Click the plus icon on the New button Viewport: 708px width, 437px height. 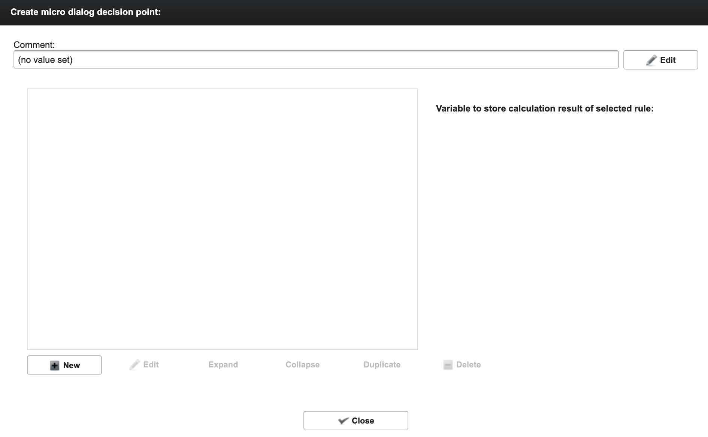(55, 366)
